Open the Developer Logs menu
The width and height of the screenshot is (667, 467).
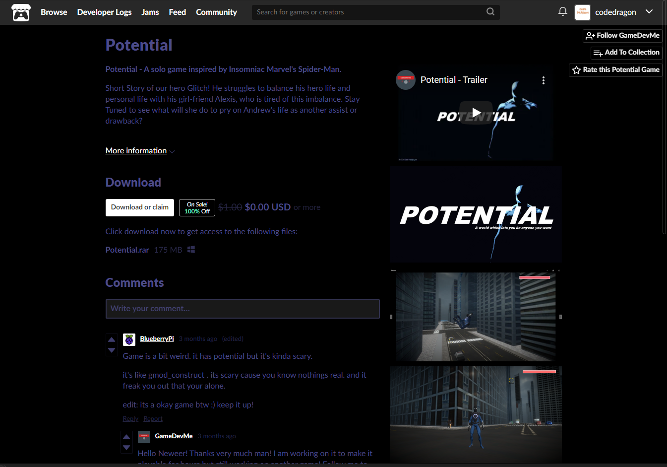104,12
